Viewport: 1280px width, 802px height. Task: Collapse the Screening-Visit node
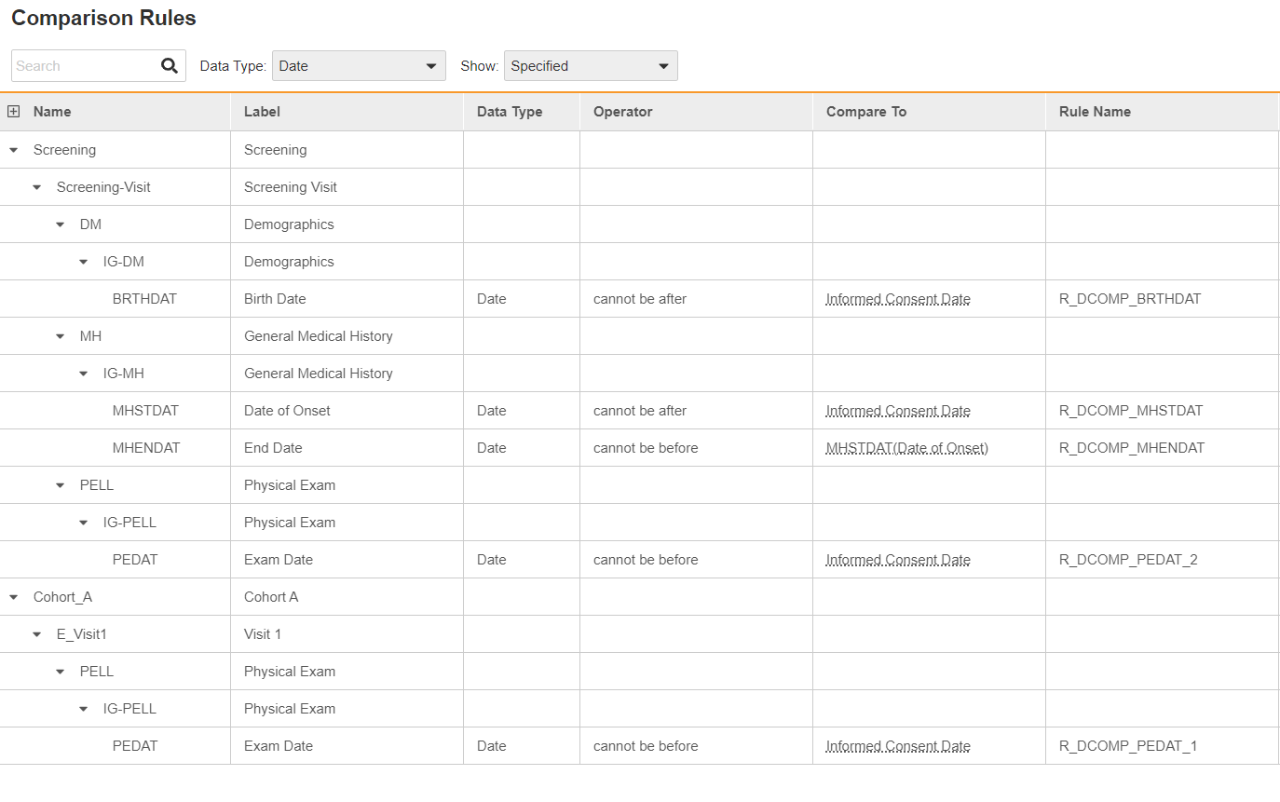click(37, 187)
